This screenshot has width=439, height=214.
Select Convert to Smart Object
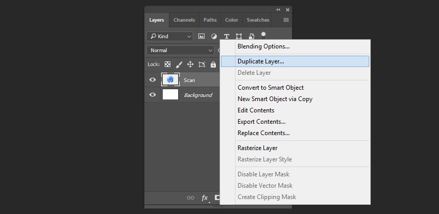point(270,88)
